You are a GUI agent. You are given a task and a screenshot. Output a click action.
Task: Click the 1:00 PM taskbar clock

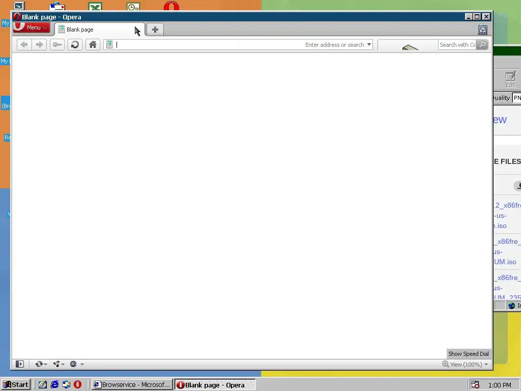point(500,385)
